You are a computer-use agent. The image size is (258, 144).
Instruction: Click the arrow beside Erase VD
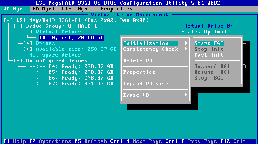[x=186, y=95]
